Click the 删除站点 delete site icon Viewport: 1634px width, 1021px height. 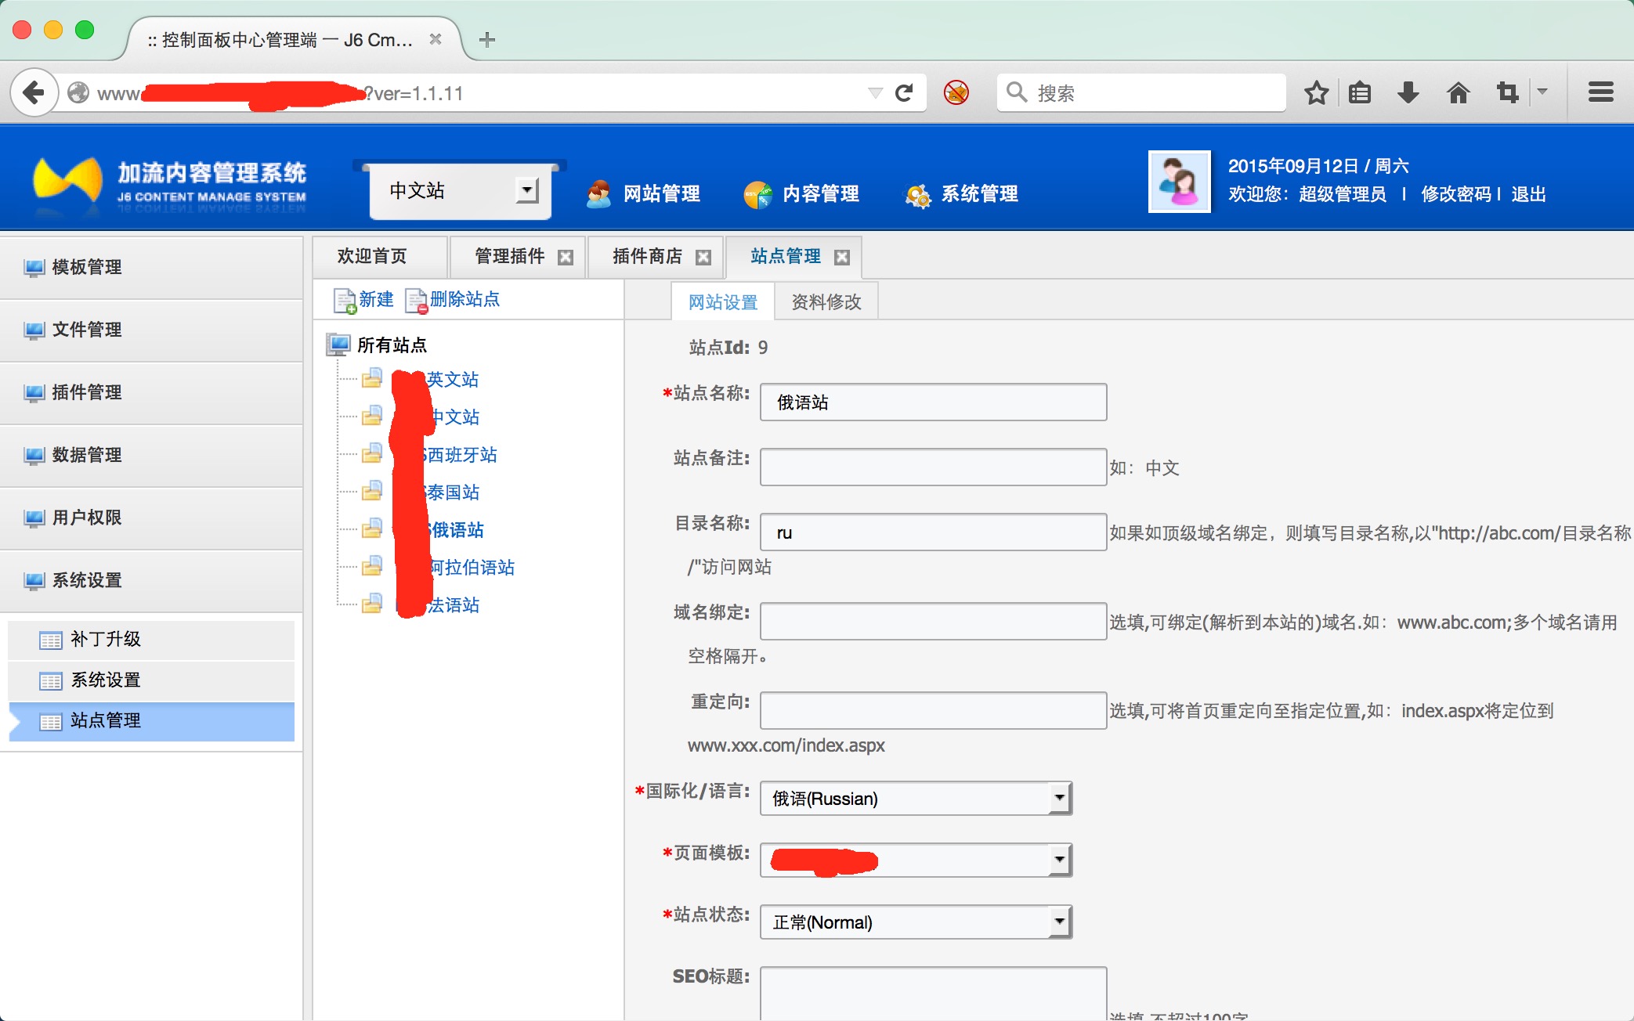416,300
